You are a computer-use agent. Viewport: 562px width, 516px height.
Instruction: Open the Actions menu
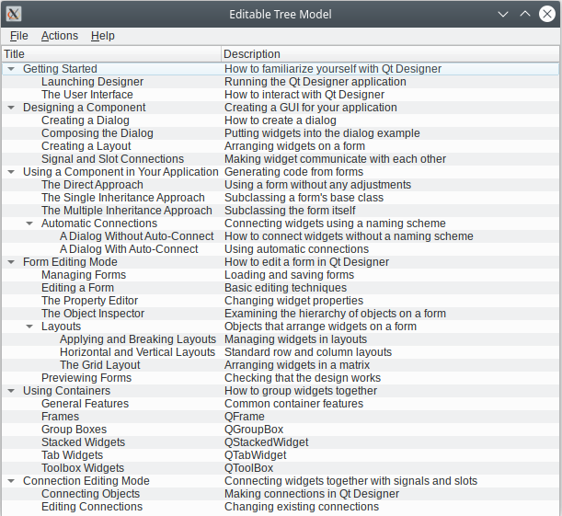point(60,36)
